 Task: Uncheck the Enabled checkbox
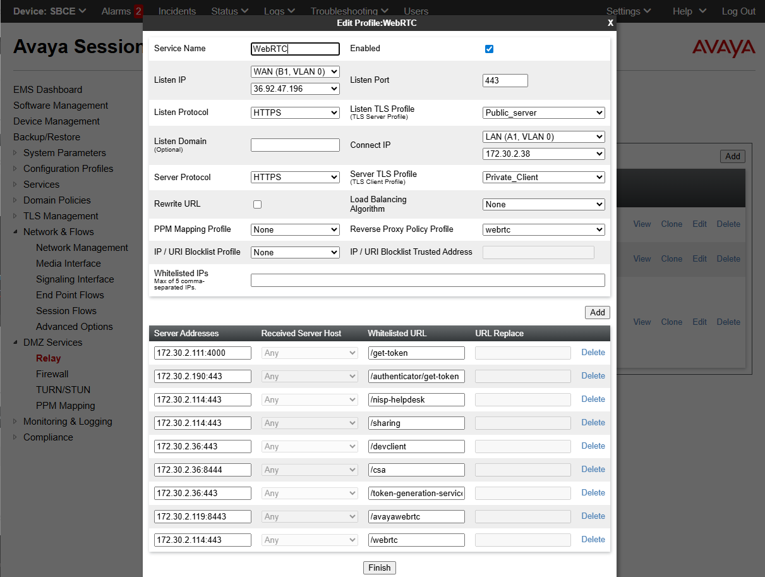489,49
